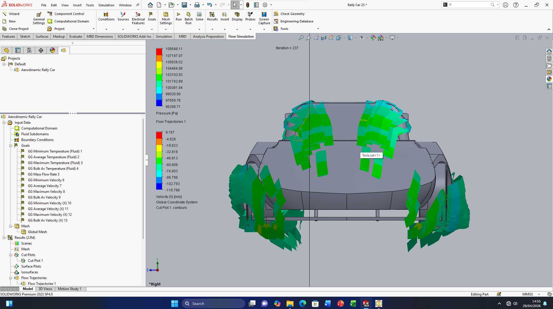553x309 pixels.
Task: Click the Solve tool
Action: click(x=199, y=16)
